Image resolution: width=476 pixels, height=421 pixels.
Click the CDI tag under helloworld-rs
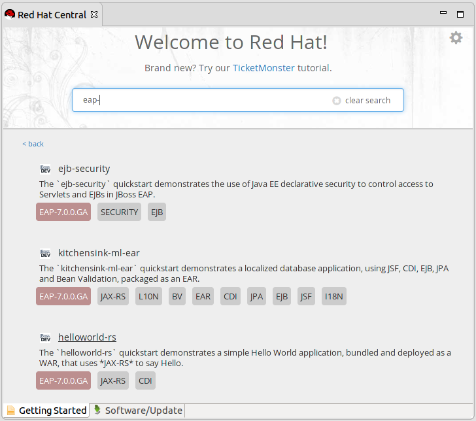[x=145, y=380]
